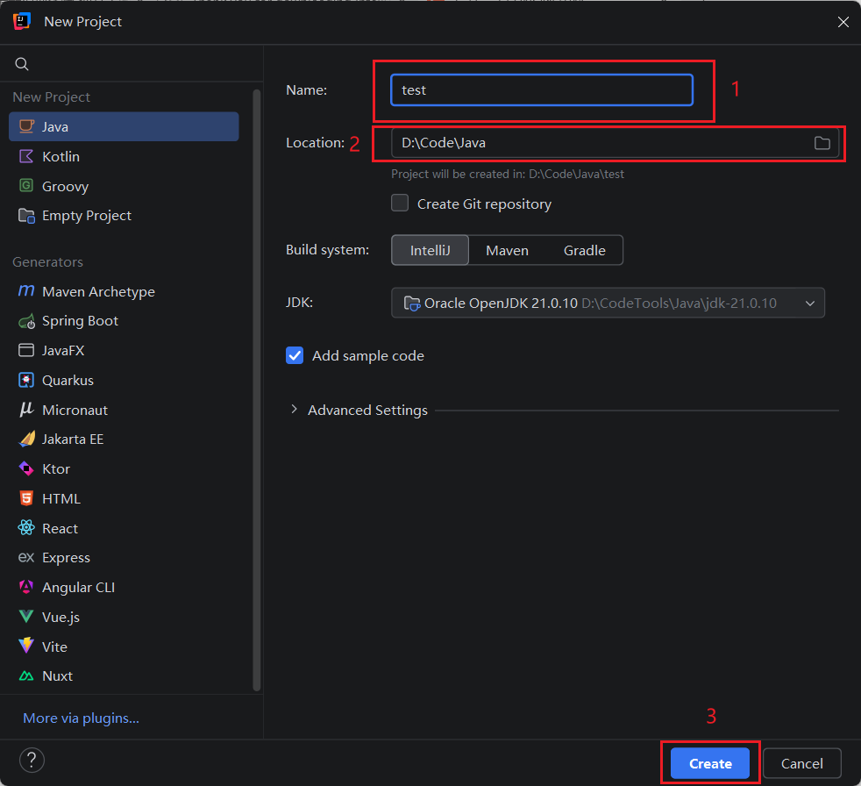Choose the Maven Archetype generator icon

(x=26, y=290)
